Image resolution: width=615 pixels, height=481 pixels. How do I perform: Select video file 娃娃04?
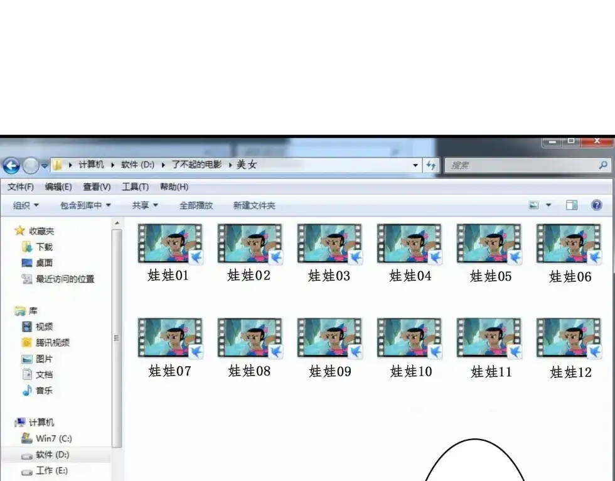pos(409,252)
